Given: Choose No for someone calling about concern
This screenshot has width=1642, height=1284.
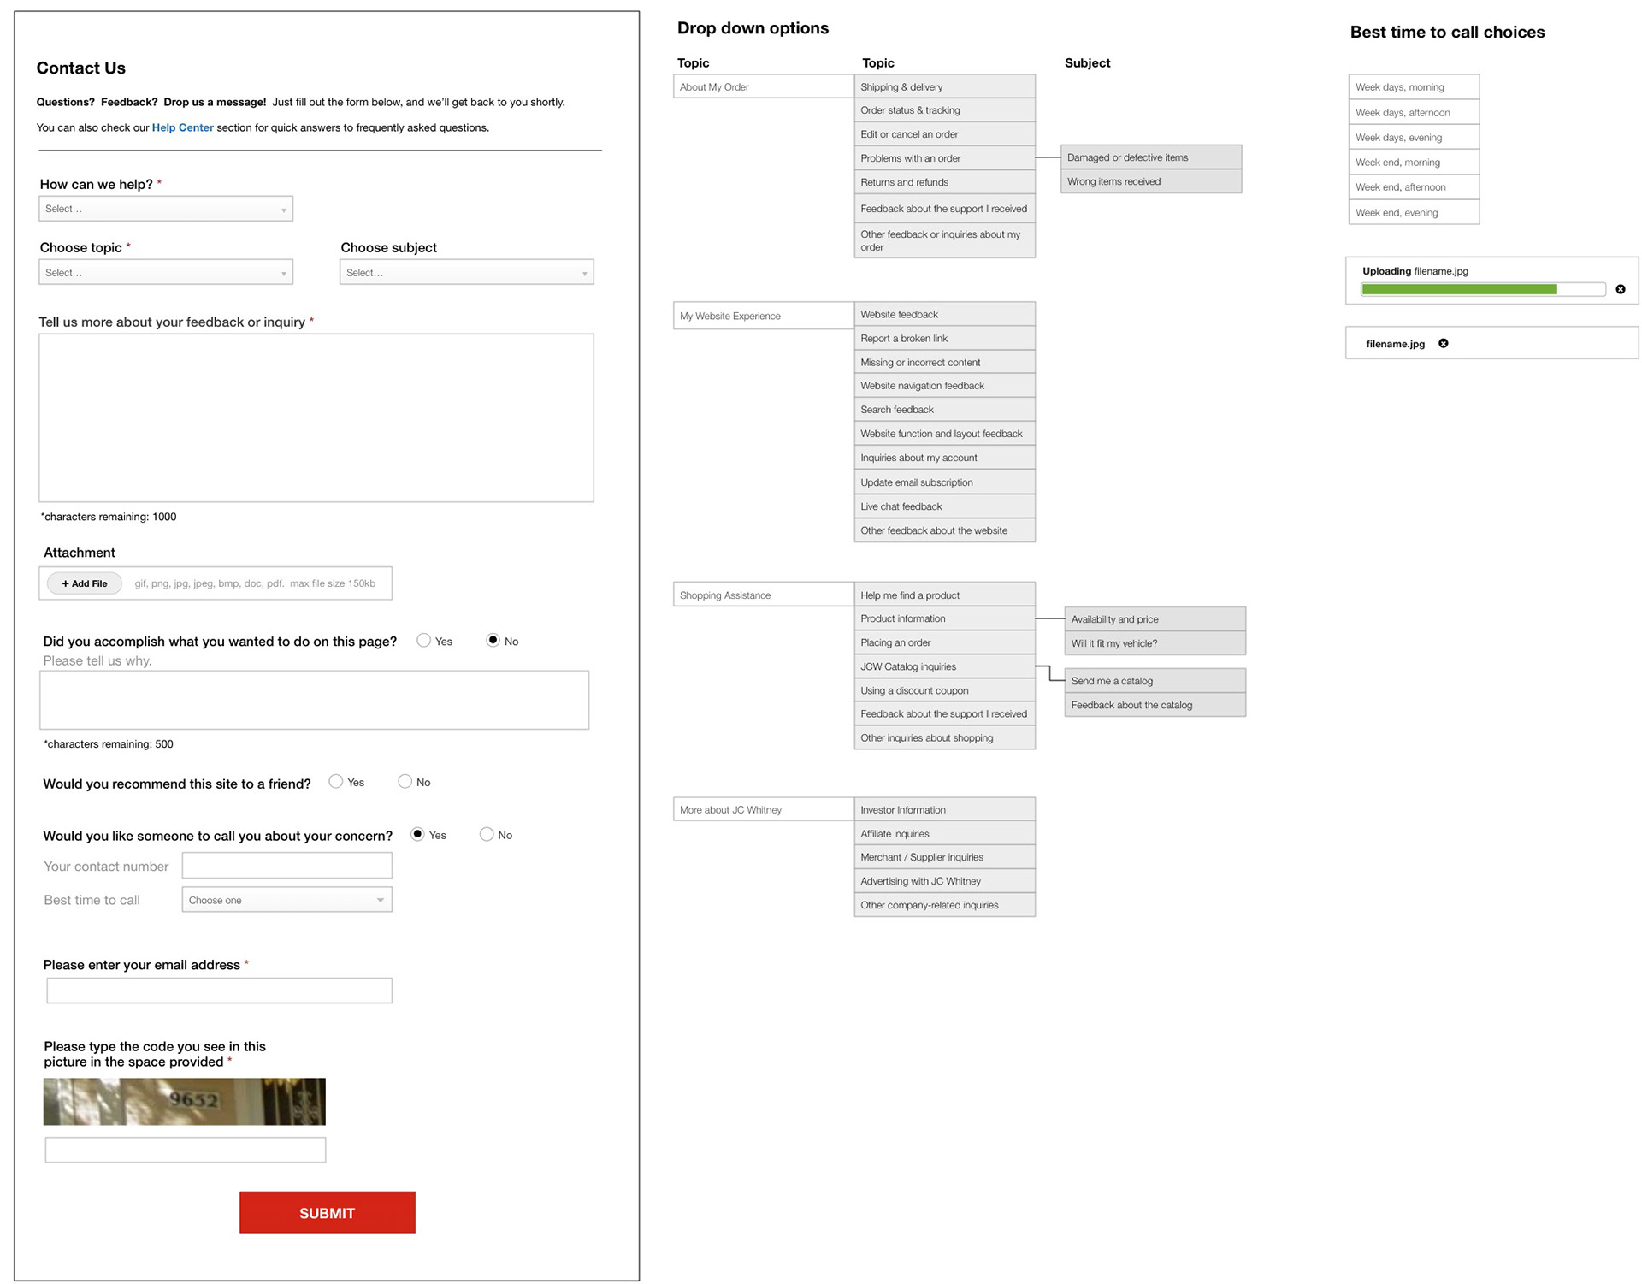Looking at the screenshot, I should [487, 834].
